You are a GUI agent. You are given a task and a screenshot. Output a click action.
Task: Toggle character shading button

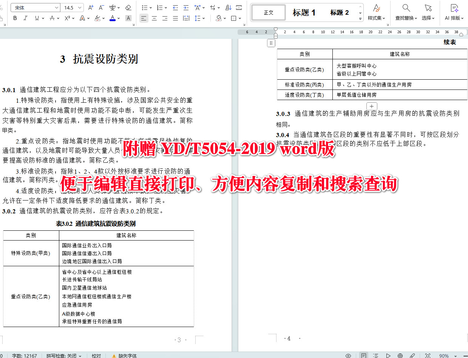[128, 18]
